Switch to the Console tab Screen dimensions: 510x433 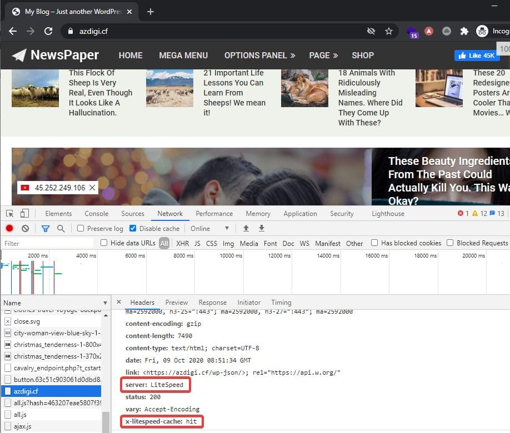97,214
